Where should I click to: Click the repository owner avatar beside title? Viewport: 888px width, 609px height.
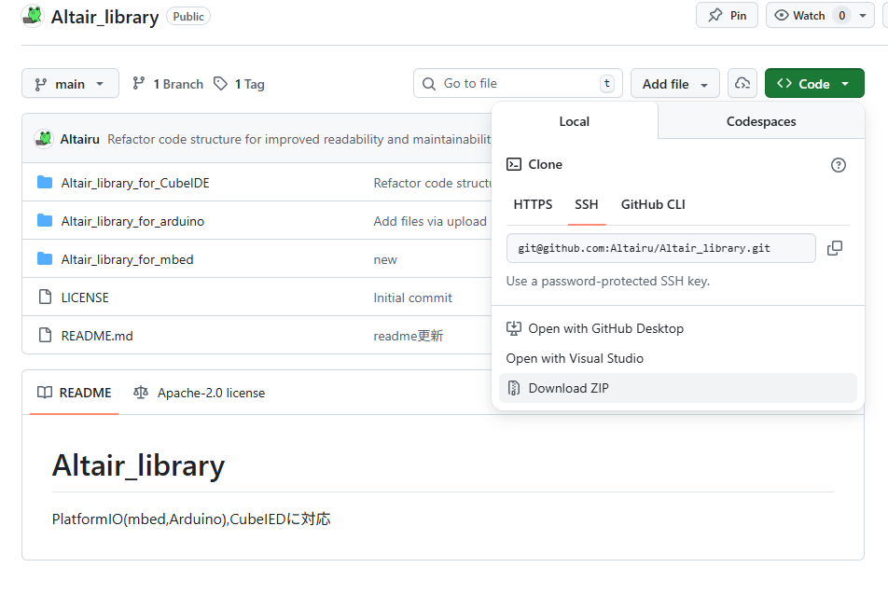pos(33,16)
